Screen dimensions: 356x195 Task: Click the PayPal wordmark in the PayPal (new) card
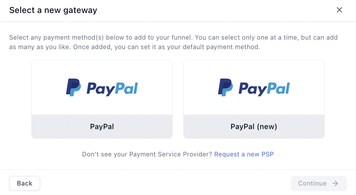264,88
